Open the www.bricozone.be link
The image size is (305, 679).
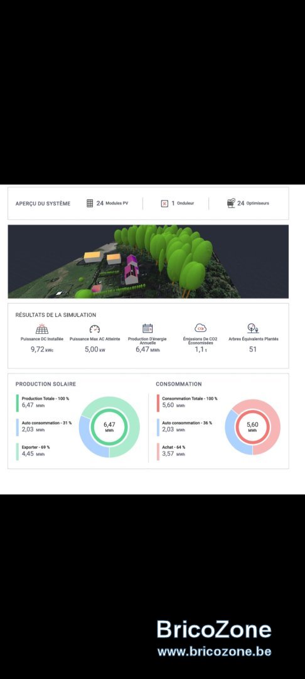[x=214, y=651]
